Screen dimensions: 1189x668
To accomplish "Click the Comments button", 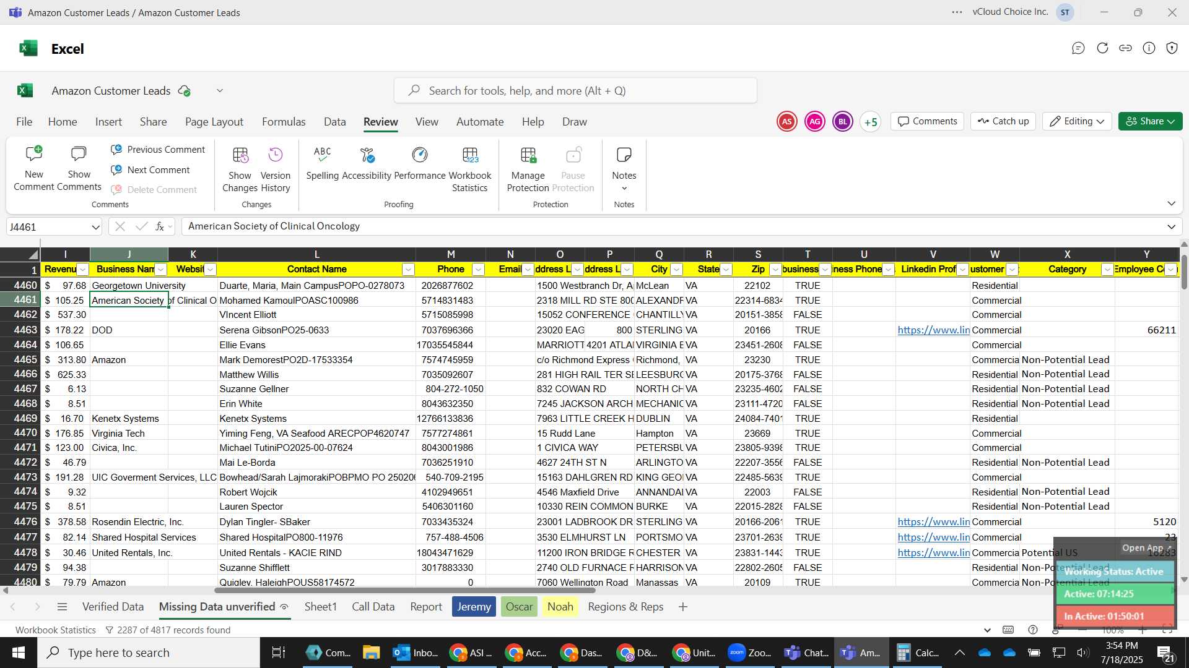I will pyautogui.click(x=927, y=121).
